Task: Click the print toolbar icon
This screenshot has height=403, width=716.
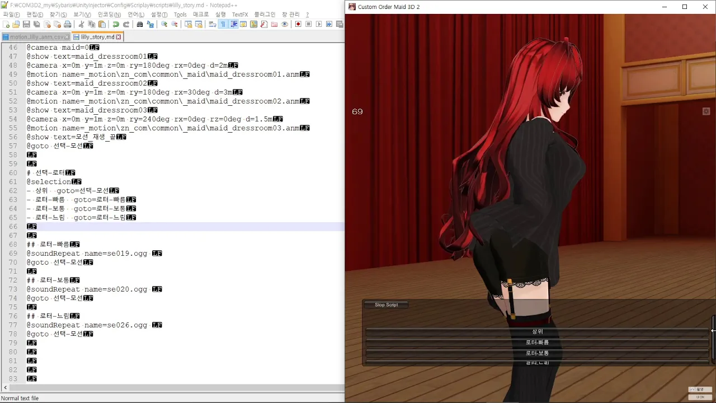Action: click(68, 24)
